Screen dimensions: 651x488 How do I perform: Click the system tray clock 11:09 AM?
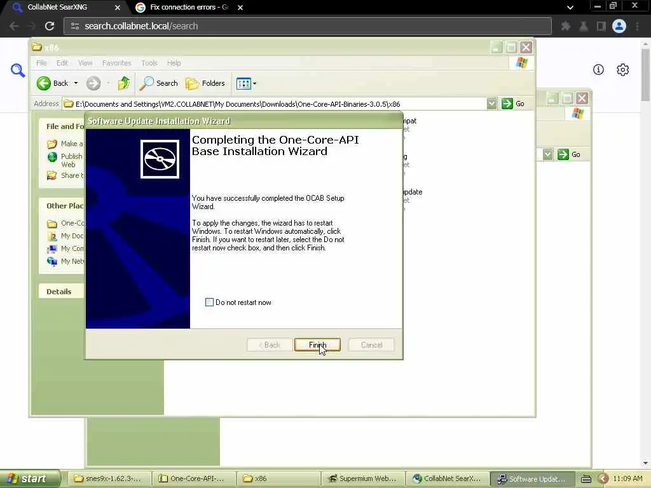(627, 478)
